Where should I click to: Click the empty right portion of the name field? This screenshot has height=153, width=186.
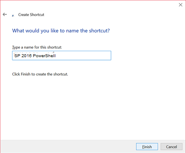point(84,55)
